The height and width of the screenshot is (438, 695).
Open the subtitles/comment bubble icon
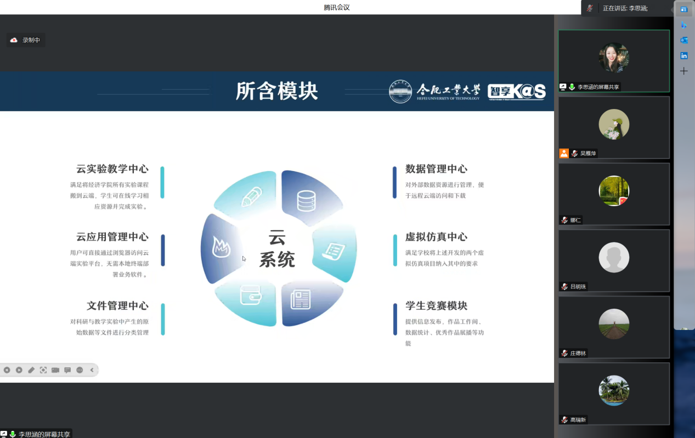coord(67,370)
